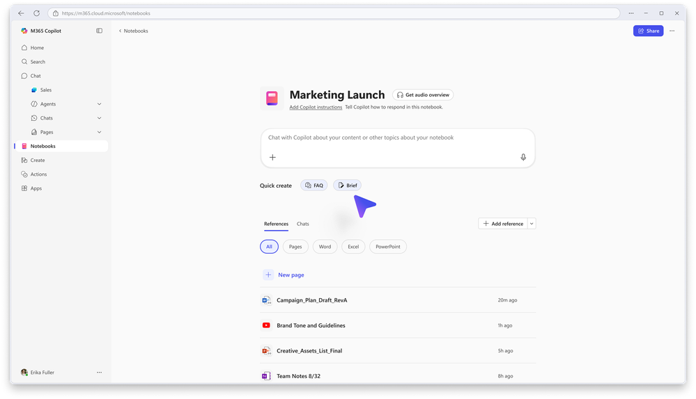Open Apps from the sidebar
This screenshot has width=696, height=399.
point(36,188)
